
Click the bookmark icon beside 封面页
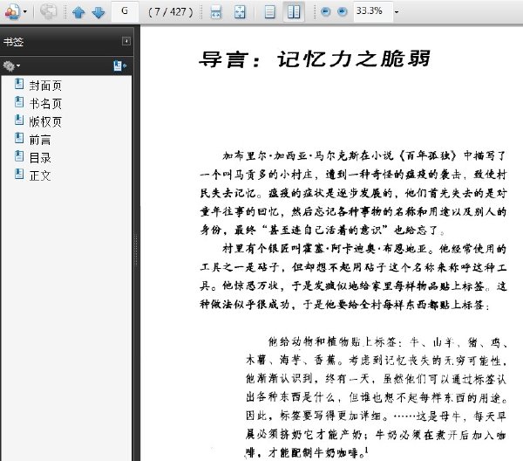[19, 84]
